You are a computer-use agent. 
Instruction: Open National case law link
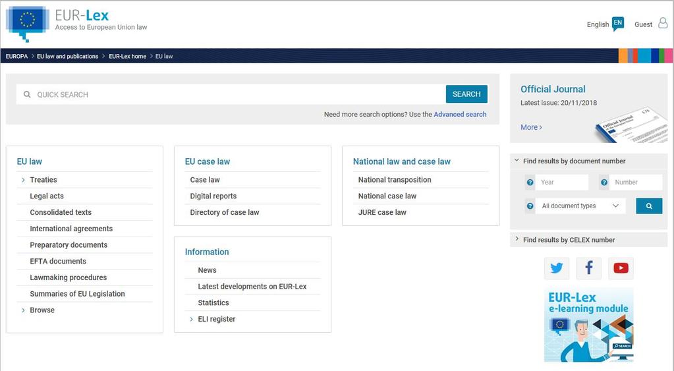[387, 196]
